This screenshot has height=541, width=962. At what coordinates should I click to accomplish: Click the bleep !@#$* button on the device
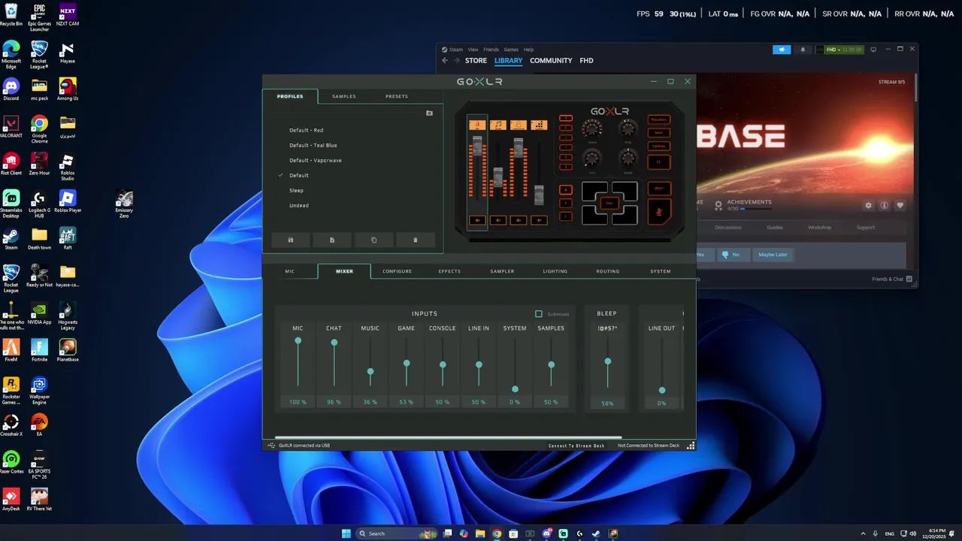659,189
